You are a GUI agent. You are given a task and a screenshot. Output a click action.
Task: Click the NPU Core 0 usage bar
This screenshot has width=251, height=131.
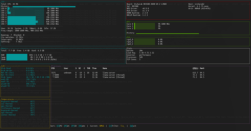(144, 24)
